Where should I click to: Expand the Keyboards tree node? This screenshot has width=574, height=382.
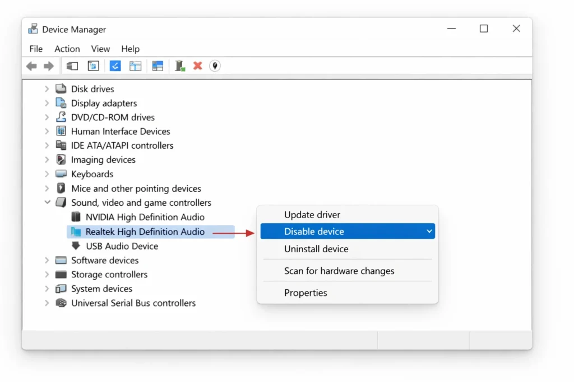pos(47,174)
